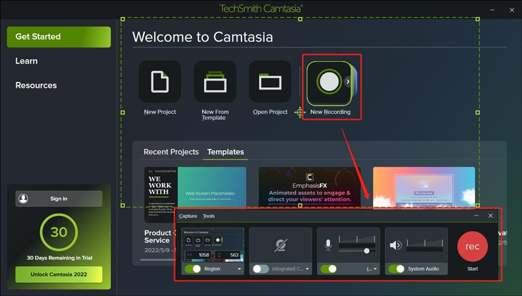The height and width of the screenshot is (296, 522).
Task: Open the Region dropdown arrow
Action: [x=239, y=269]
